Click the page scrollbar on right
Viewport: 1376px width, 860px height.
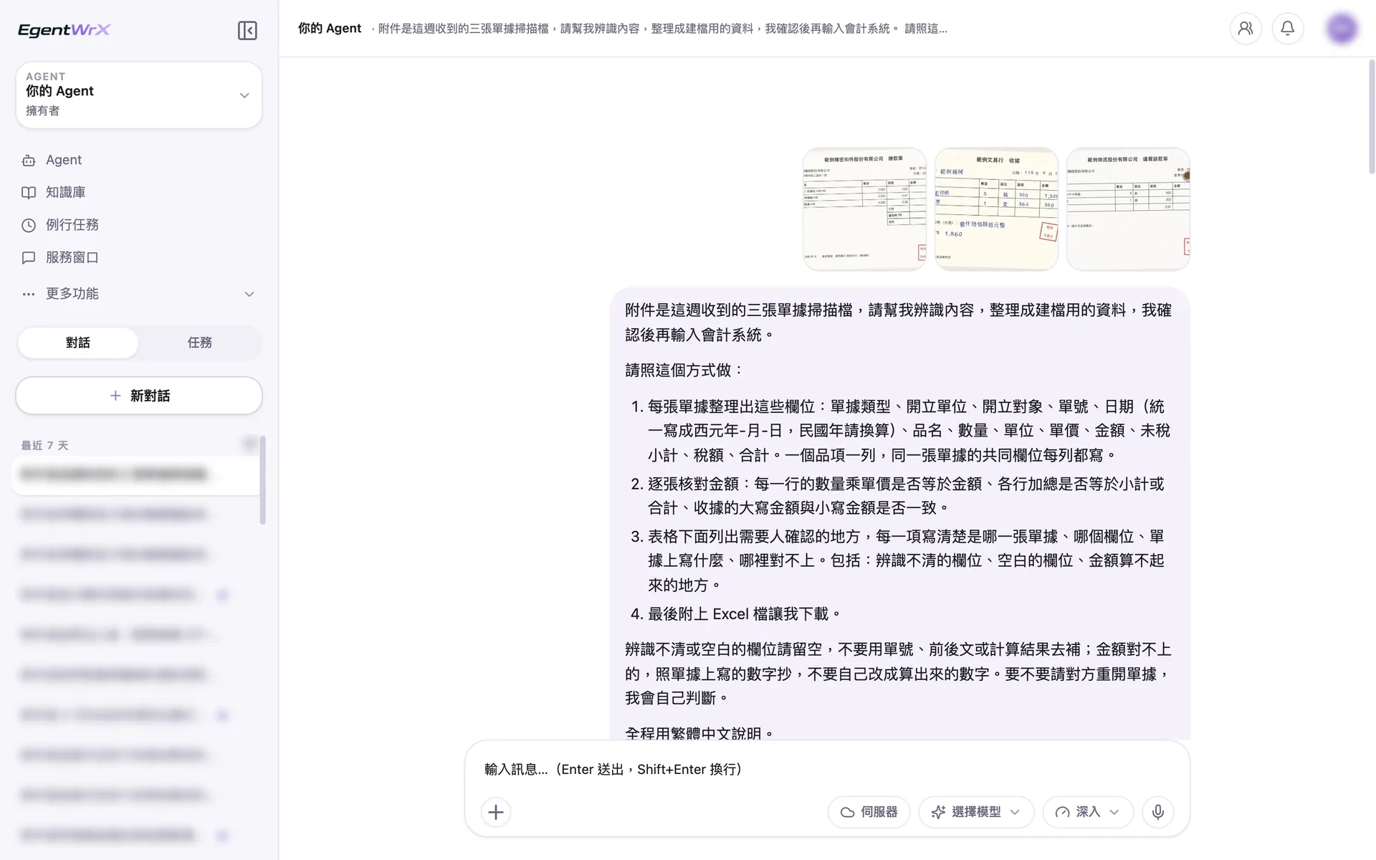click(1372, 117)
